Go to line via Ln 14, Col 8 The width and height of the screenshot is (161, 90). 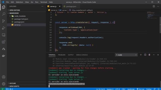pos(100,89)
